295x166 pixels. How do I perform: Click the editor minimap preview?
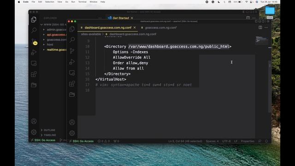pos(262,40)
